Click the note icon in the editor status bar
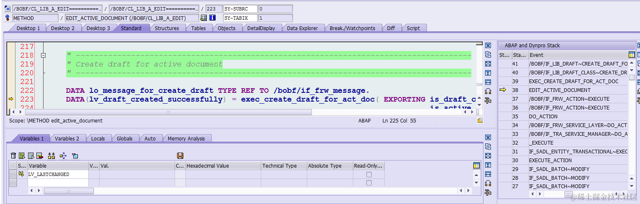The width and height of the screenshot is (640, 204). [x=480, y=120]
